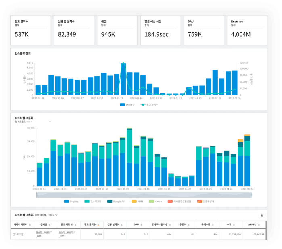Toggle 광고 클릭수 line in legend

[149, 105]
